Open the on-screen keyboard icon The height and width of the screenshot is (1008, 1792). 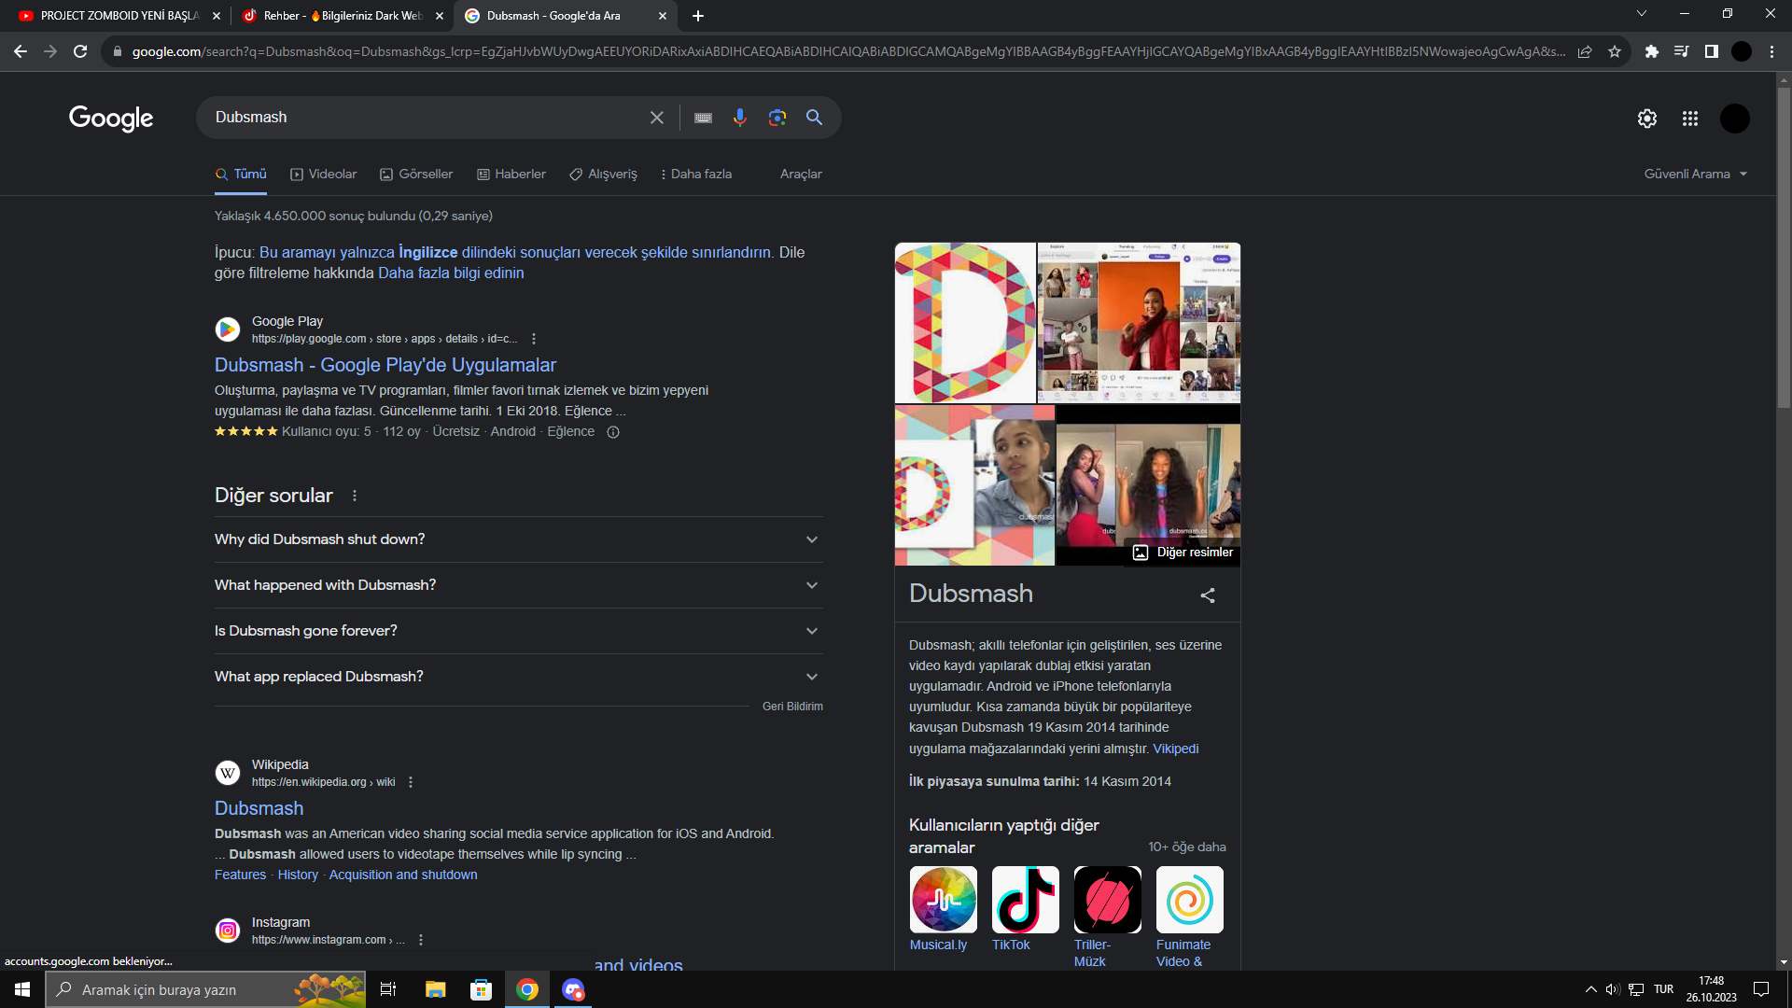pyautogui.click(x=703, y=118)
